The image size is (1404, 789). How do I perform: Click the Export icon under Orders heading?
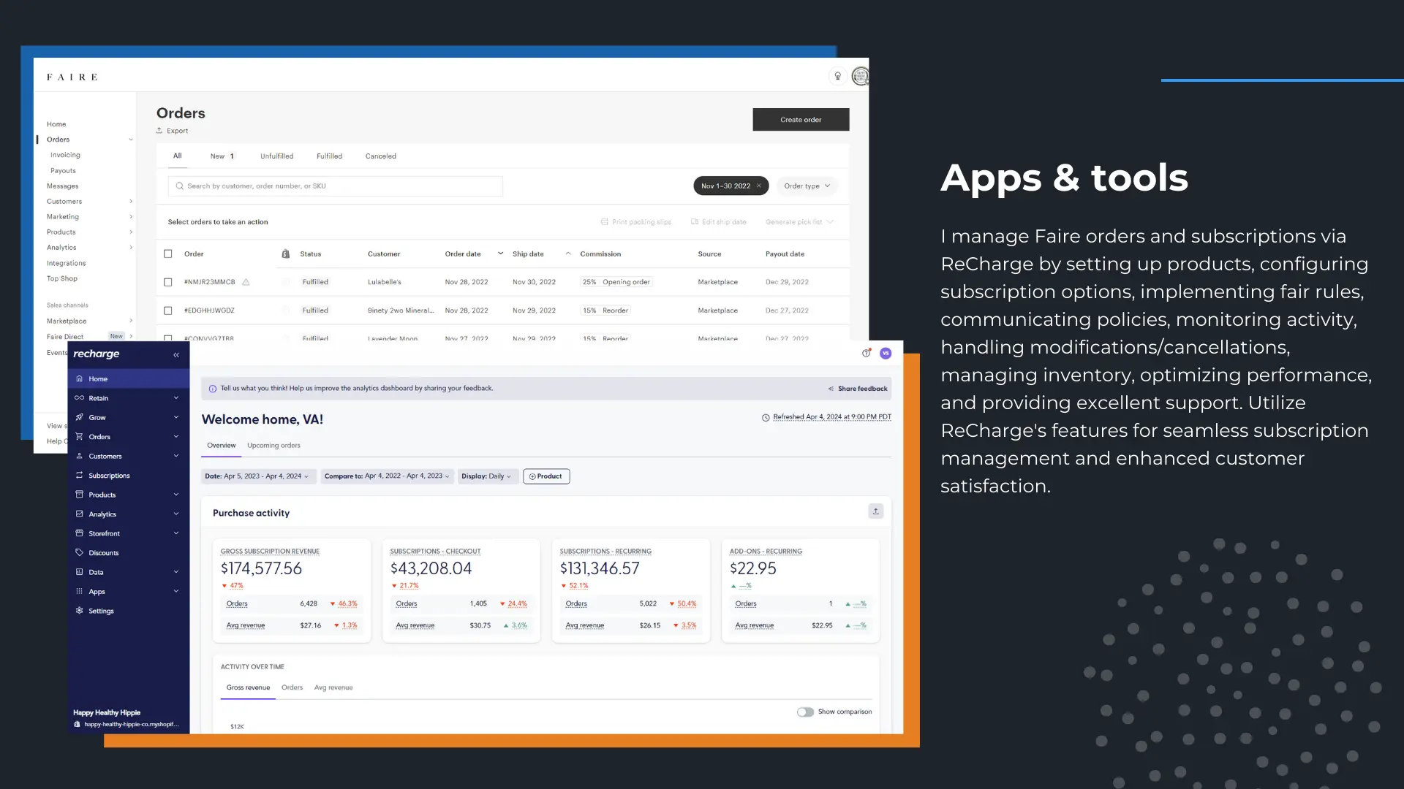pos(159,131)
